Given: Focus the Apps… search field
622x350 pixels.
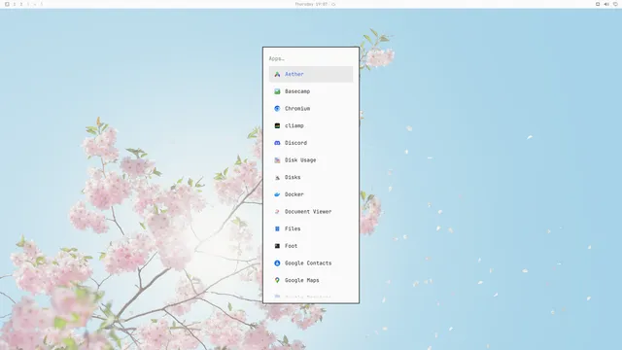Looking at the screenshot, I should coord(311,58).
